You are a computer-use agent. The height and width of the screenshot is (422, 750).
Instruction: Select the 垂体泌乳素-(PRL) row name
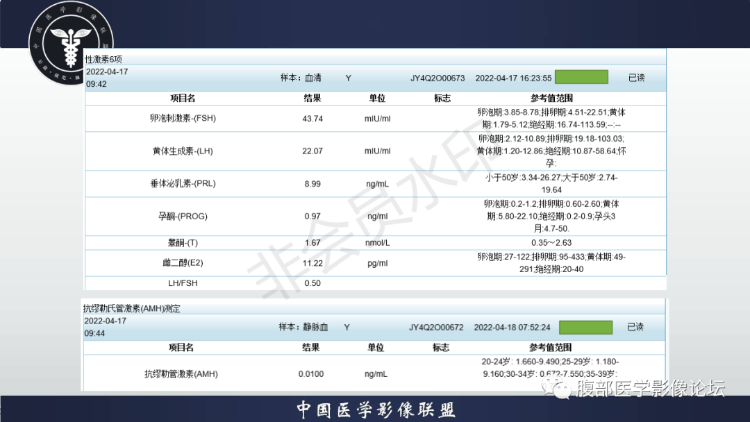click(x=183, y=183)
